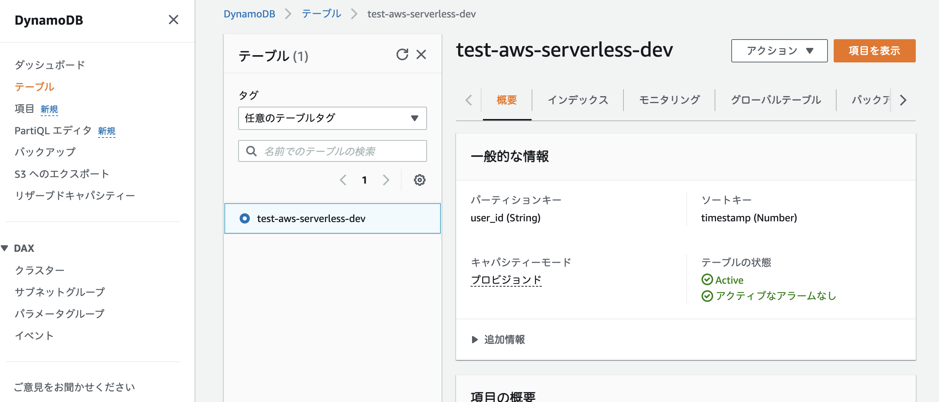
Task: Click the 新規 badge next to PartiQL エディタ
Action: point(107,131)
